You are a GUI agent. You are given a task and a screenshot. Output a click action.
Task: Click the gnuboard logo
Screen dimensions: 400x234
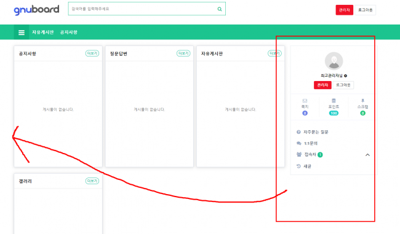coord(36,10)
